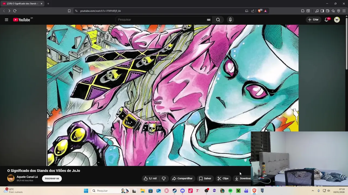This screenshot has width=348, height=195.
Task: Open the Brave Wallet icon
Action: pos(328,11)
